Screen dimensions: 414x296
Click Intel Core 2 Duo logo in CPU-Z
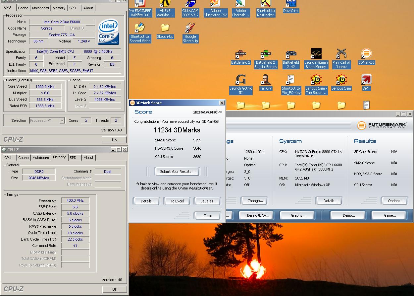[108, 32]
